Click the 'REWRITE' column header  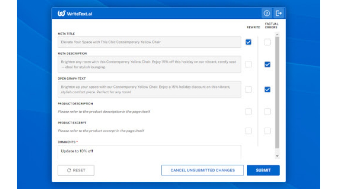[x=253, y=27]
